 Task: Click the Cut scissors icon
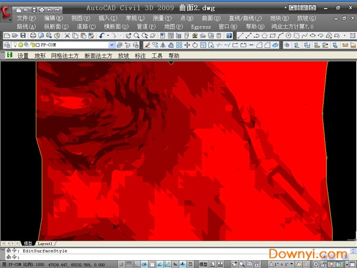[x=67, y=36]
